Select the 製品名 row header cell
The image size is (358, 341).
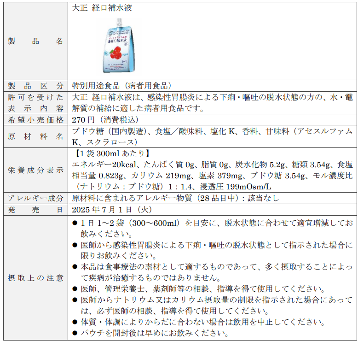point(36,41)
